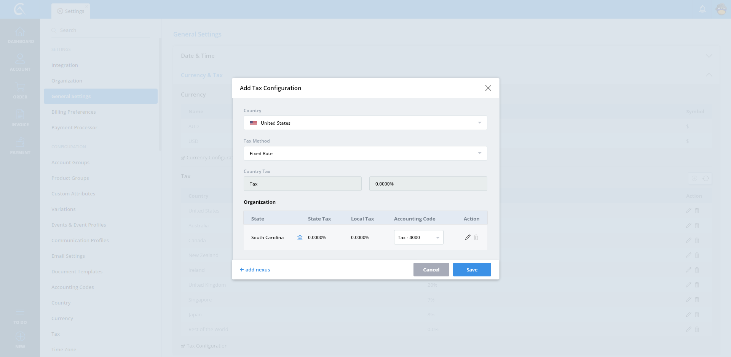Go to the Payment sidebar icon

coord(20,146)
